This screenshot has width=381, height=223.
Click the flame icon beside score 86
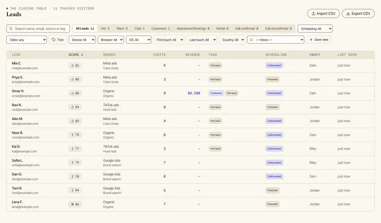click(72, 93)
